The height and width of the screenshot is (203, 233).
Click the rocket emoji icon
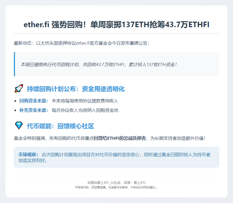point(19,88)
